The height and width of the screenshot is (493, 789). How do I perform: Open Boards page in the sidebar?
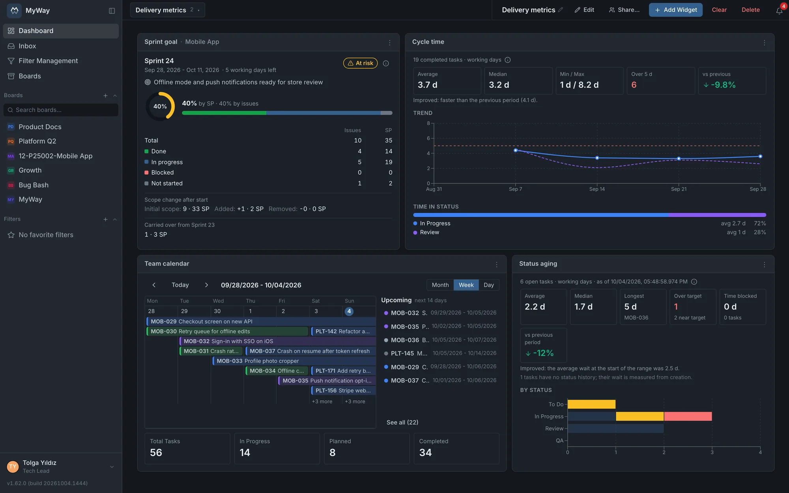point(61,76)
